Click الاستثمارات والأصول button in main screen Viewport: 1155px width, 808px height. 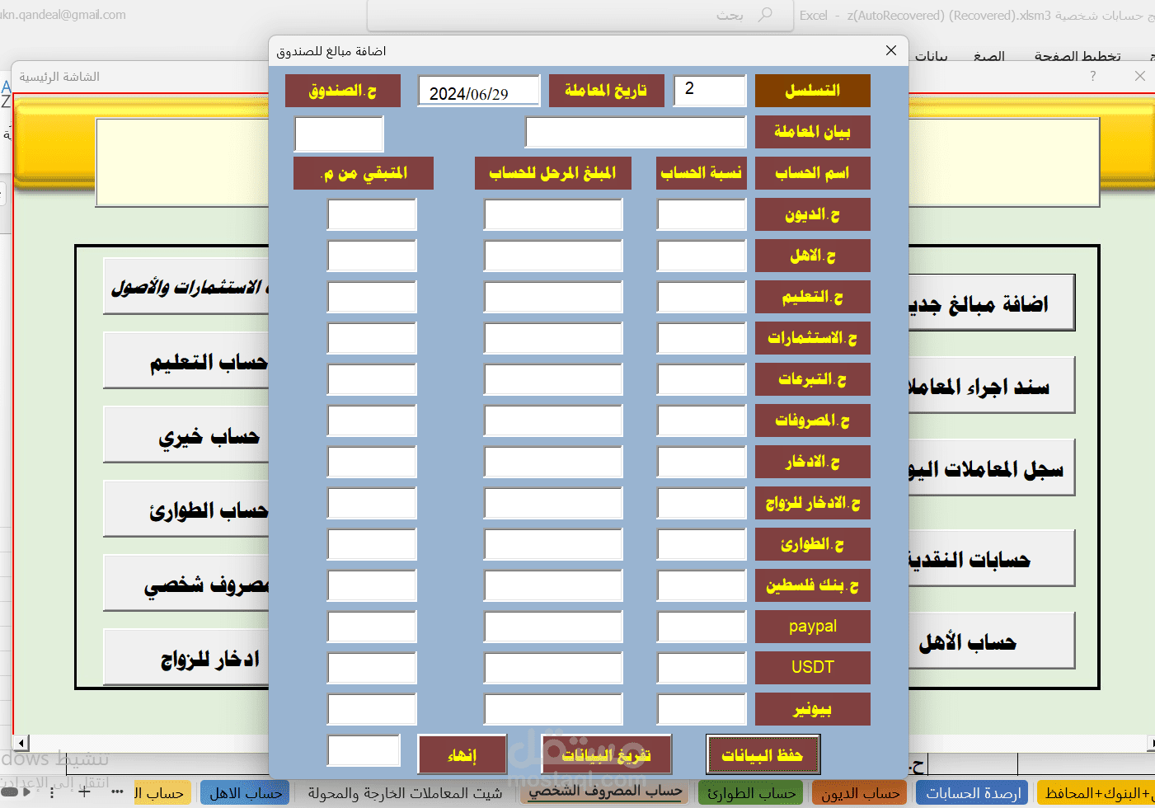point(186,286)
